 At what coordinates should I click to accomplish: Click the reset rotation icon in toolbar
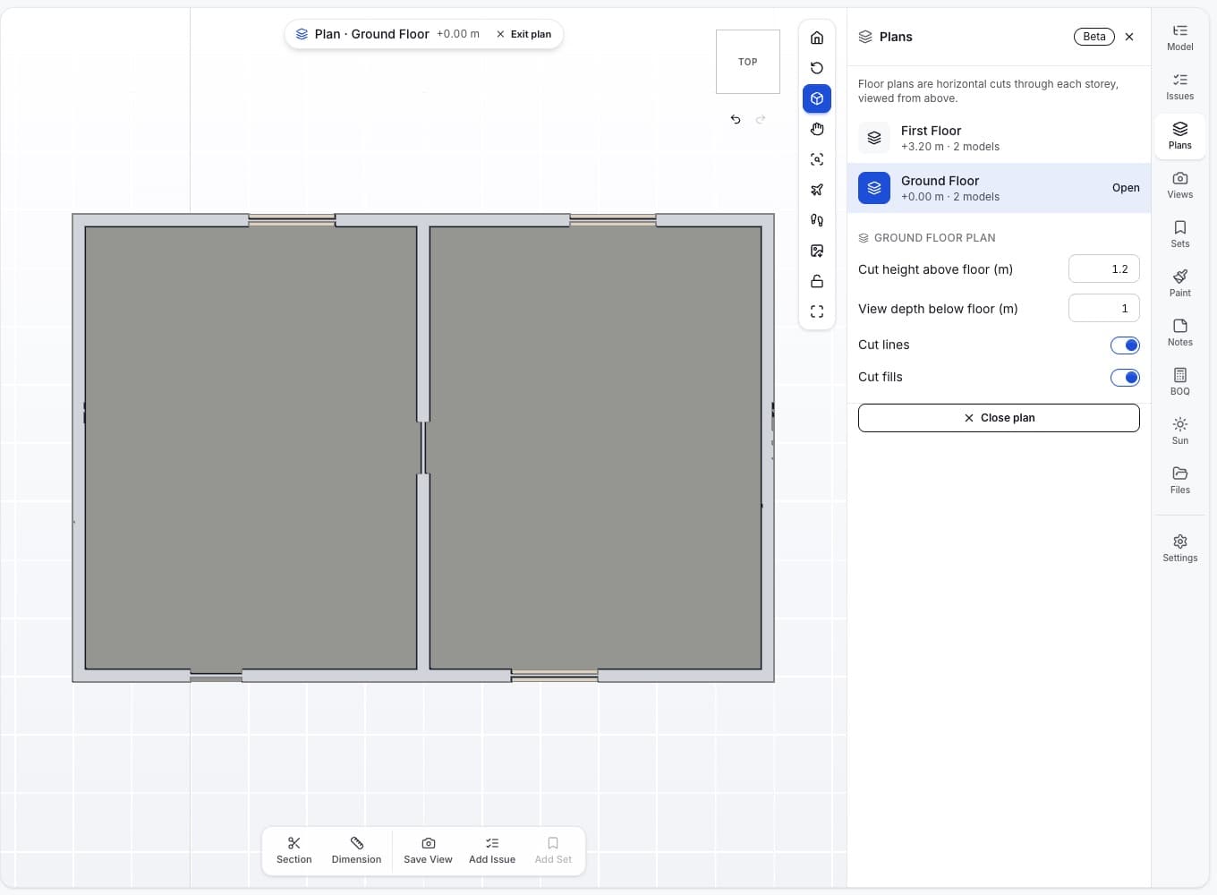[x=817, y=68]
